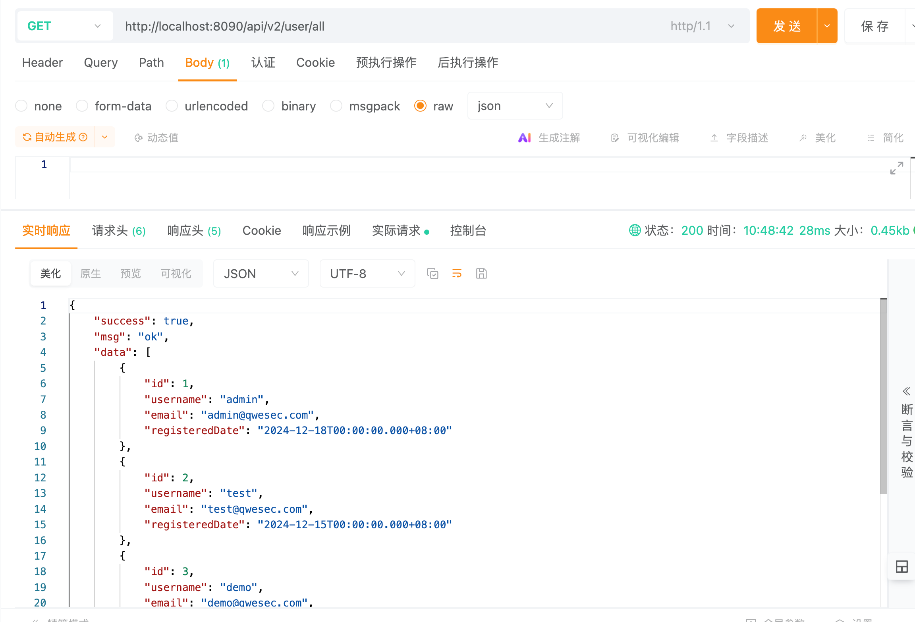This screenshot has width=915, height=622.
Task: Click the save response icon
Action: coord(481,274)
